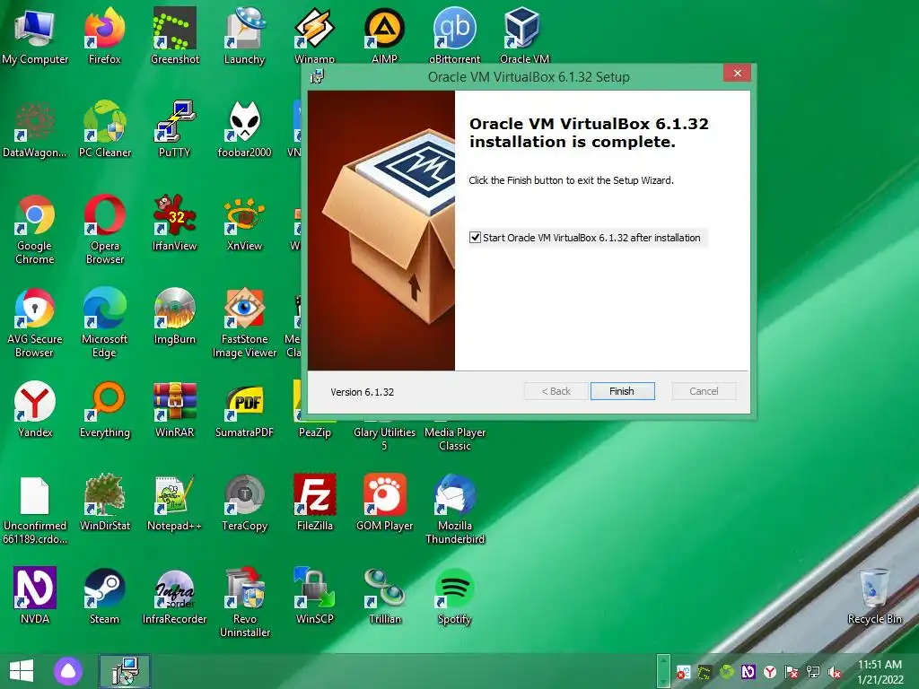Open My Computer desktop icon
Image resolution: width=919 pixels, height=689 pixels.
[x=35, y=37]
